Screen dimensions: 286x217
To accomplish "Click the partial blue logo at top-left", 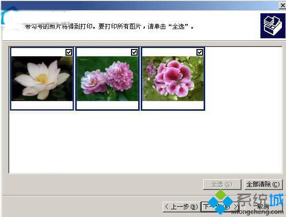I will (7, 16).
